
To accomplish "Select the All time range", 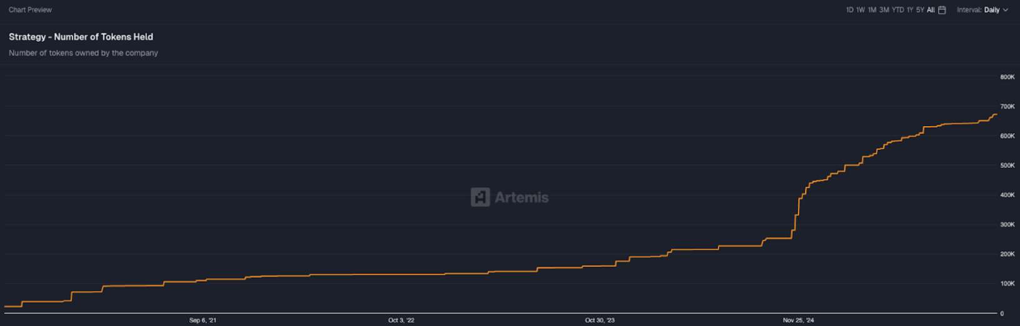I will tap(931, 10).
